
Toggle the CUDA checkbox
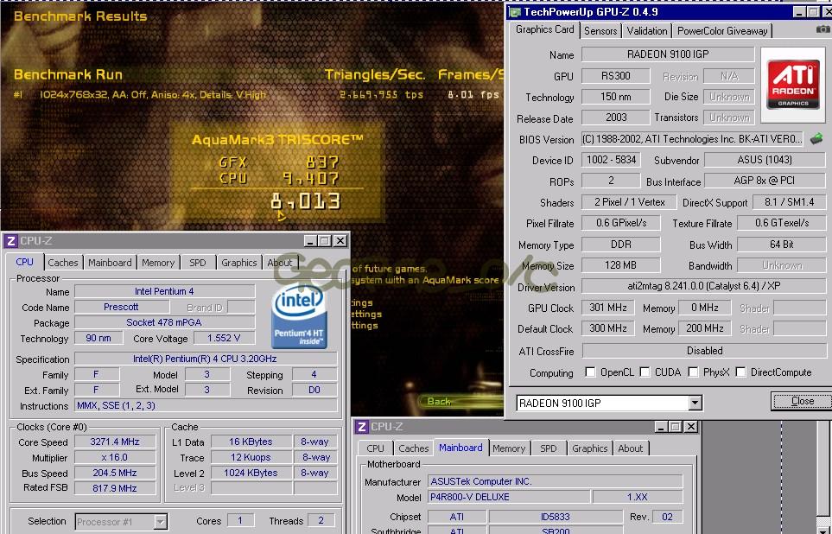pos(645,372)
